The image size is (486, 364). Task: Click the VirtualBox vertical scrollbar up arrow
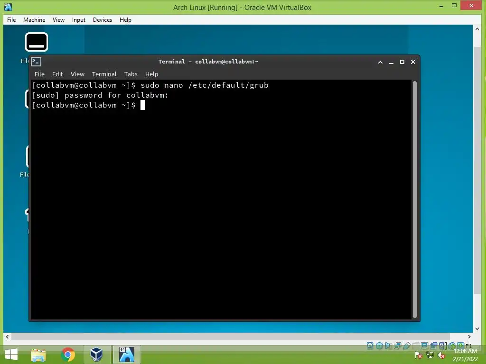(x=477, y=29)
